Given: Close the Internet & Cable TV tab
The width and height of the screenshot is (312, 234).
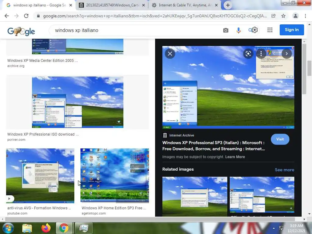Looking at the screenshot, I should click(216, 5).
